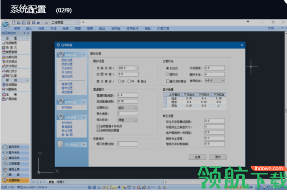
Task: Open 工程管理 bottom panel button
Action: [x=15, y=164]
